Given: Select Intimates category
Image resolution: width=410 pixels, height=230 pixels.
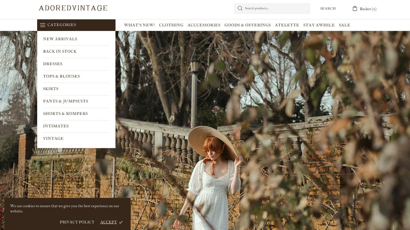Looking at the screenshot, I should tap(56, 126).
